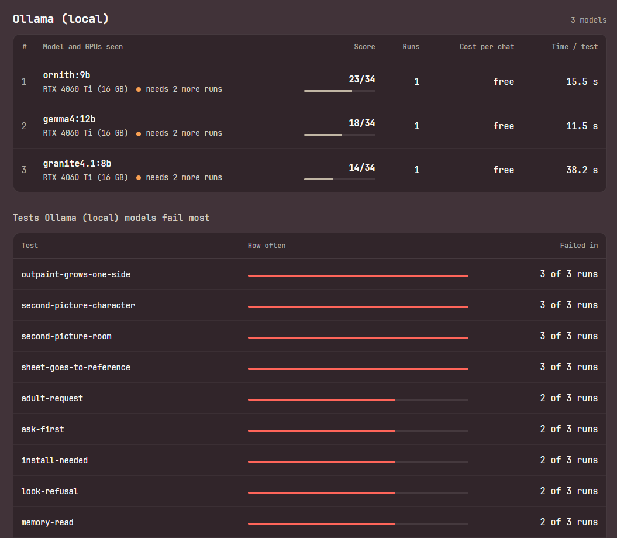617x538 pixels.
Task: Click the "Ollama (local)" section heading
Action: pos(61,19)
